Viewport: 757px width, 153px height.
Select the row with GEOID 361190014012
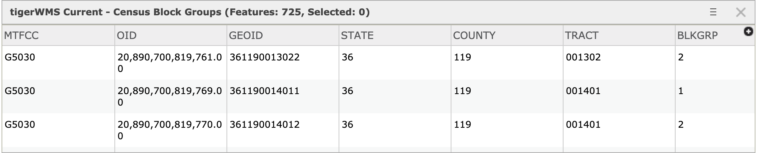point(264,125)
